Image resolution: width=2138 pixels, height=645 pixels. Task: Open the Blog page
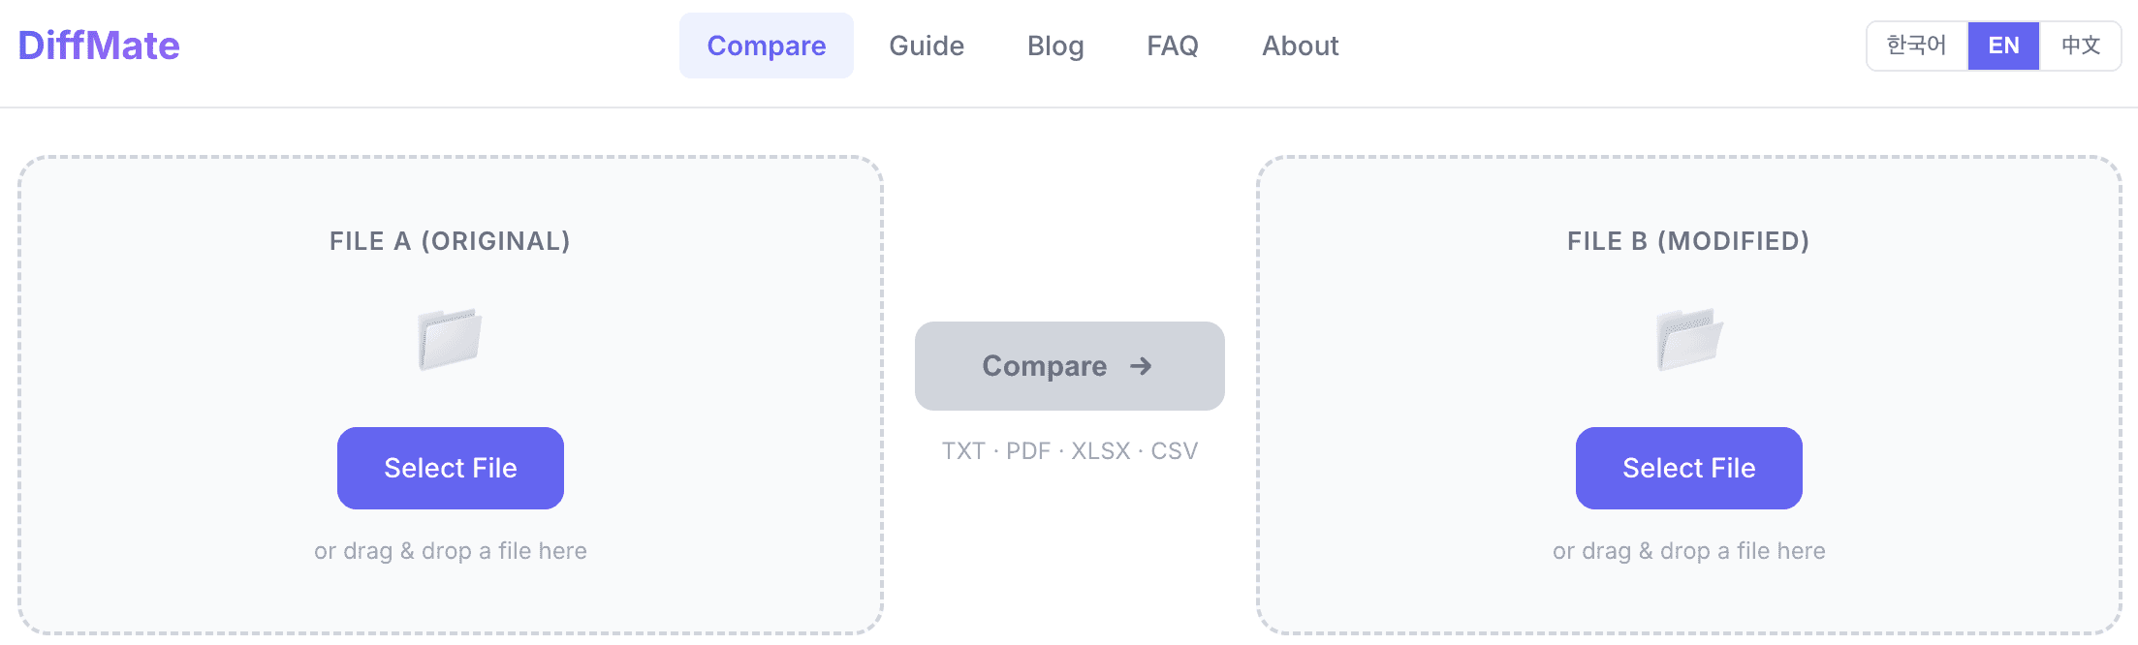(1055, 46)
